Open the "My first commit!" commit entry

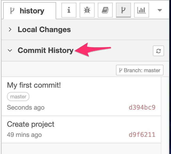34,85
